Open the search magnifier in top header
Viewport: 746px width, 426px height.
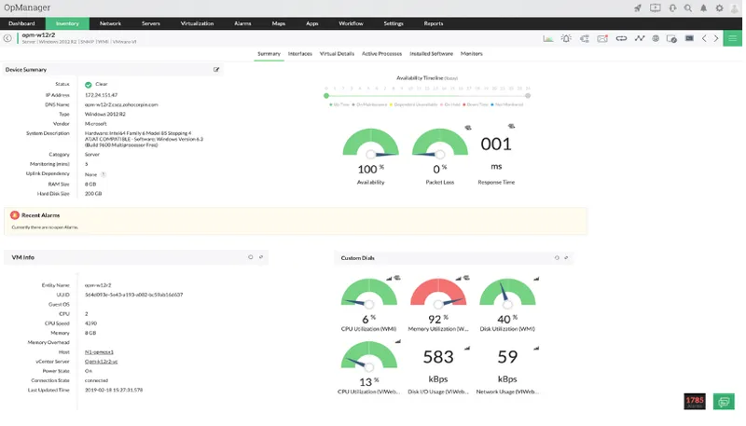point(688,8)
